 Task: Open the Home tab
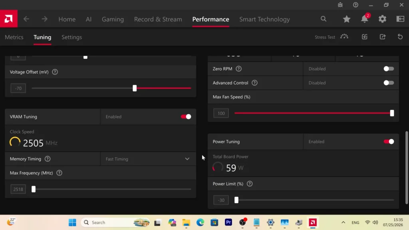67,19
